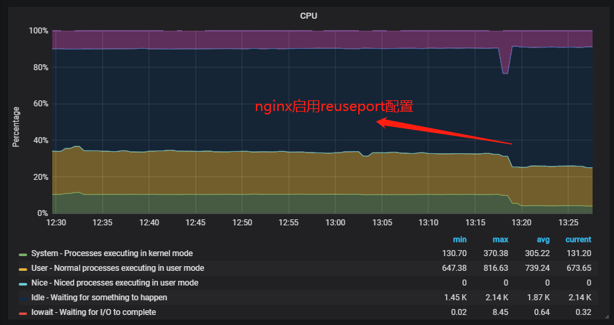Click the yellow User series color swatch
Viewport: 614px width, 325px height.
23,269
